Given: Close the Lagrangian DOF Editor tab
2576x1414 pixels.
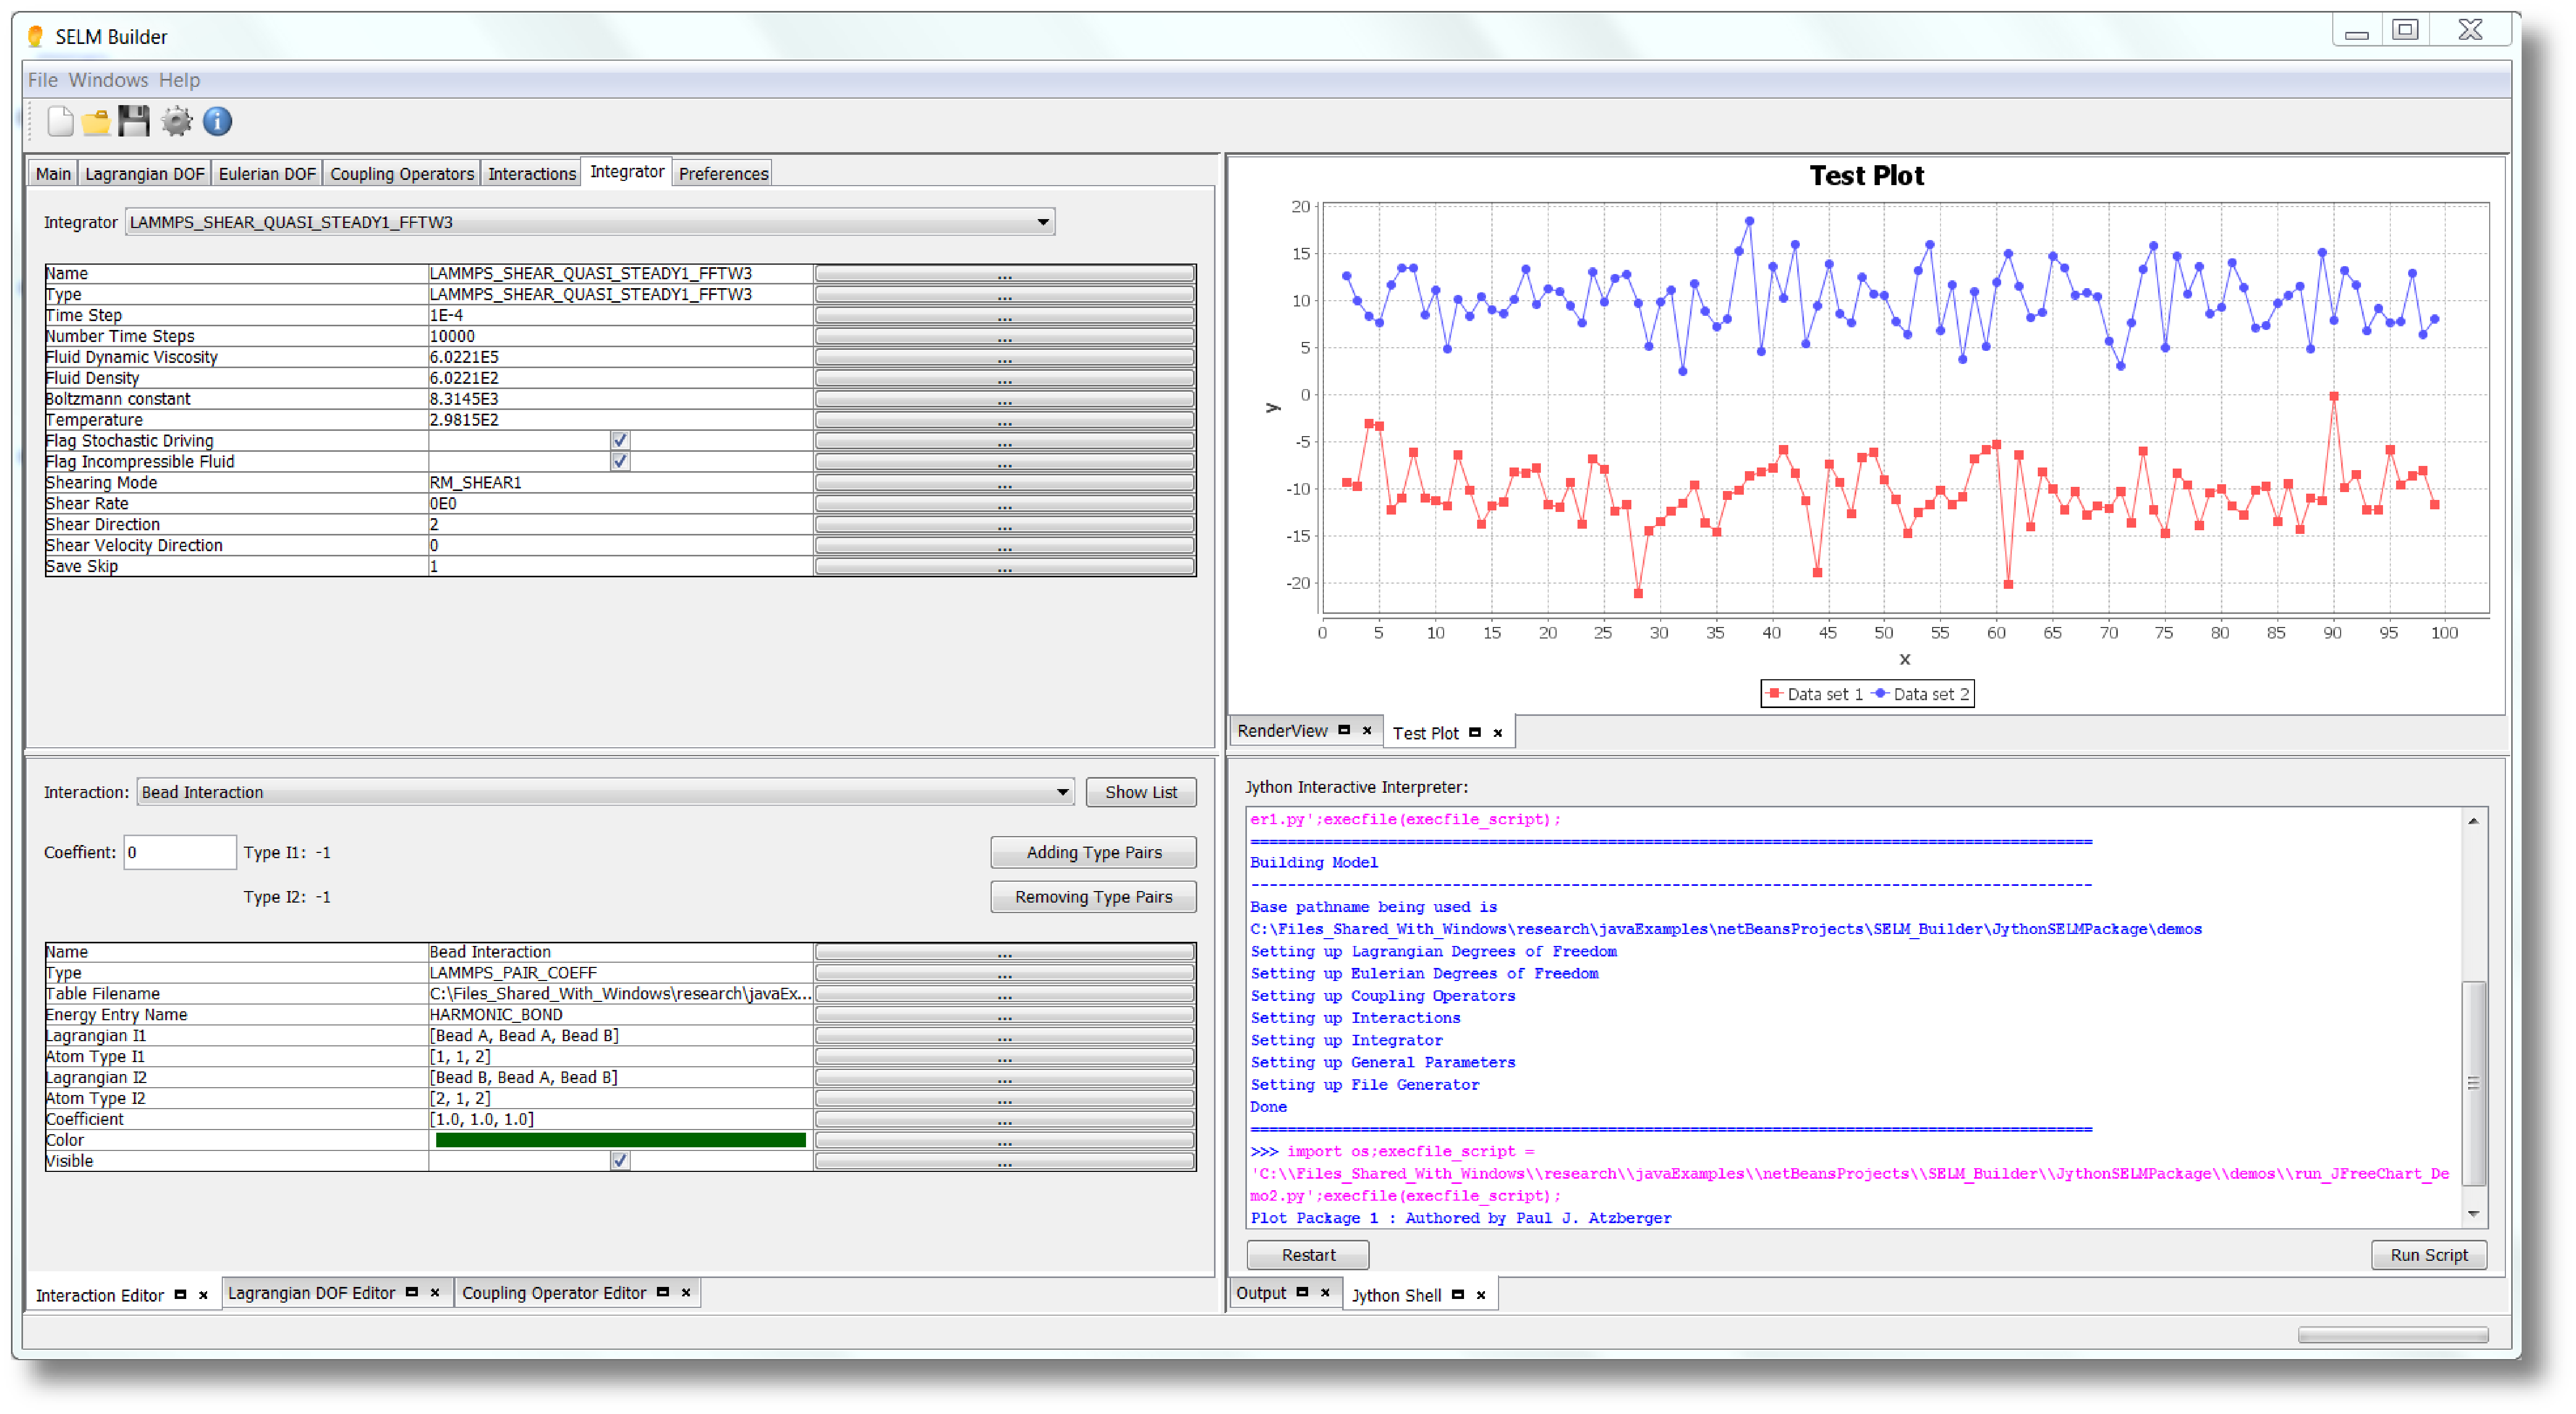Looking at the screenshot, I should point(435,1292).
